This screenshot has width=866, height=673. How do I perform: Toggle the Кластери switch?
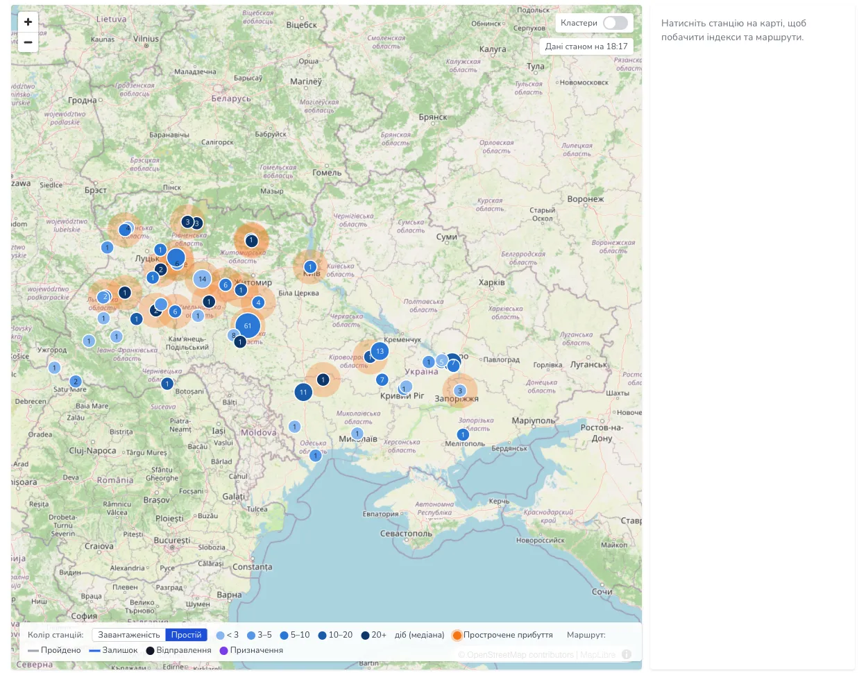tap(615, 23)
